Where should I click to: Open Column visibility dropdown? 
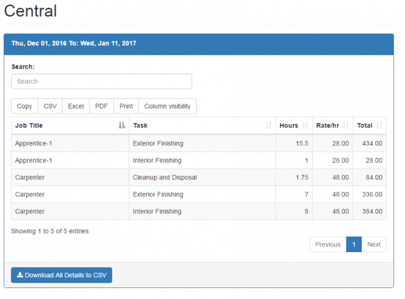point(167,106)
